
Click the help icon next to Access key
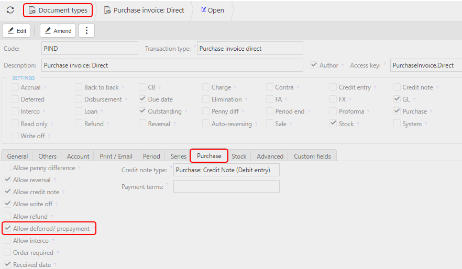point(384,63)
